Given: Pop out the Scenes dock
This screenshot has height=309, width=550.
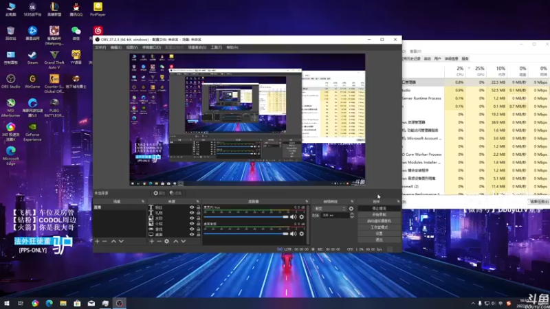Looking at the screenshot, I should click(x=143, y=201).
